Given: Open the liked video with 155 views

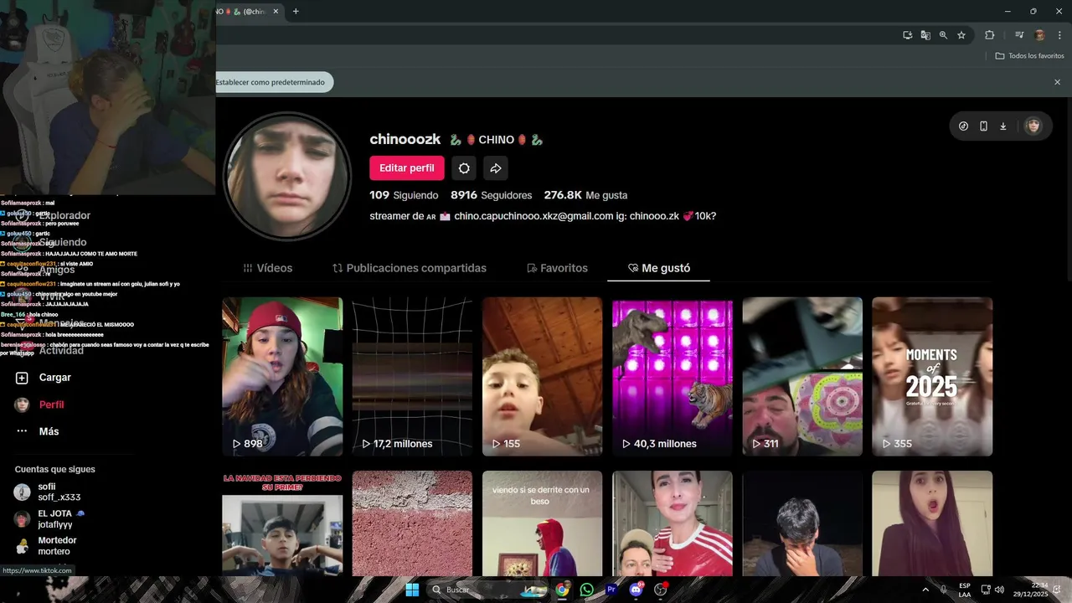Looking at the screenshot, I should 542,377.
